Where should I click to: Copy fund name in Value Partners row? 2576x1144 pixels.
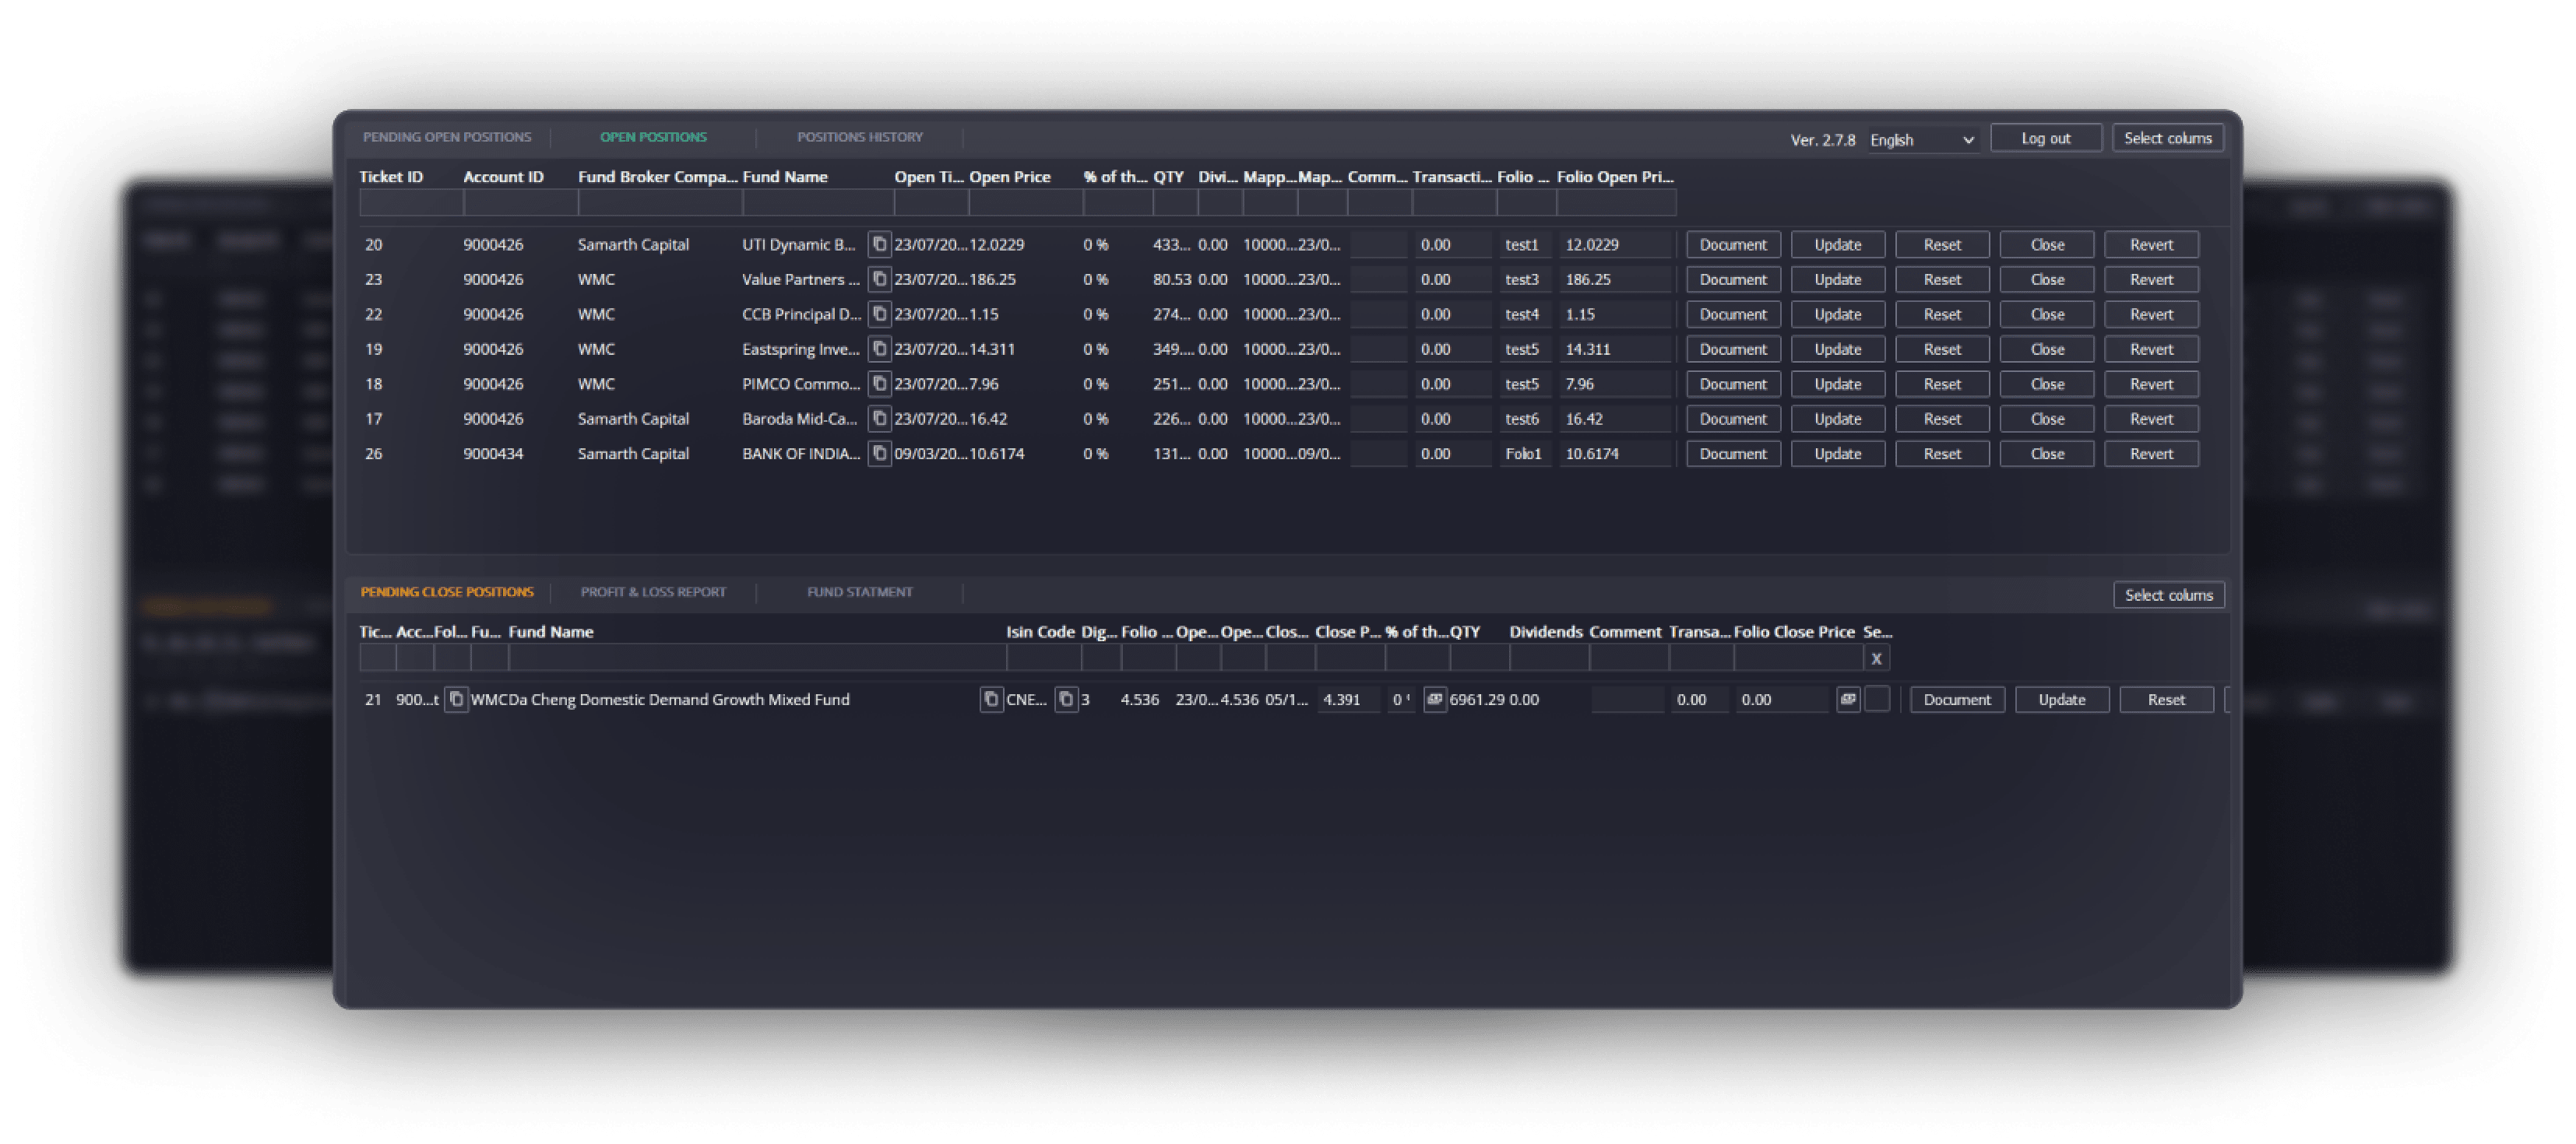coord(879,279)
